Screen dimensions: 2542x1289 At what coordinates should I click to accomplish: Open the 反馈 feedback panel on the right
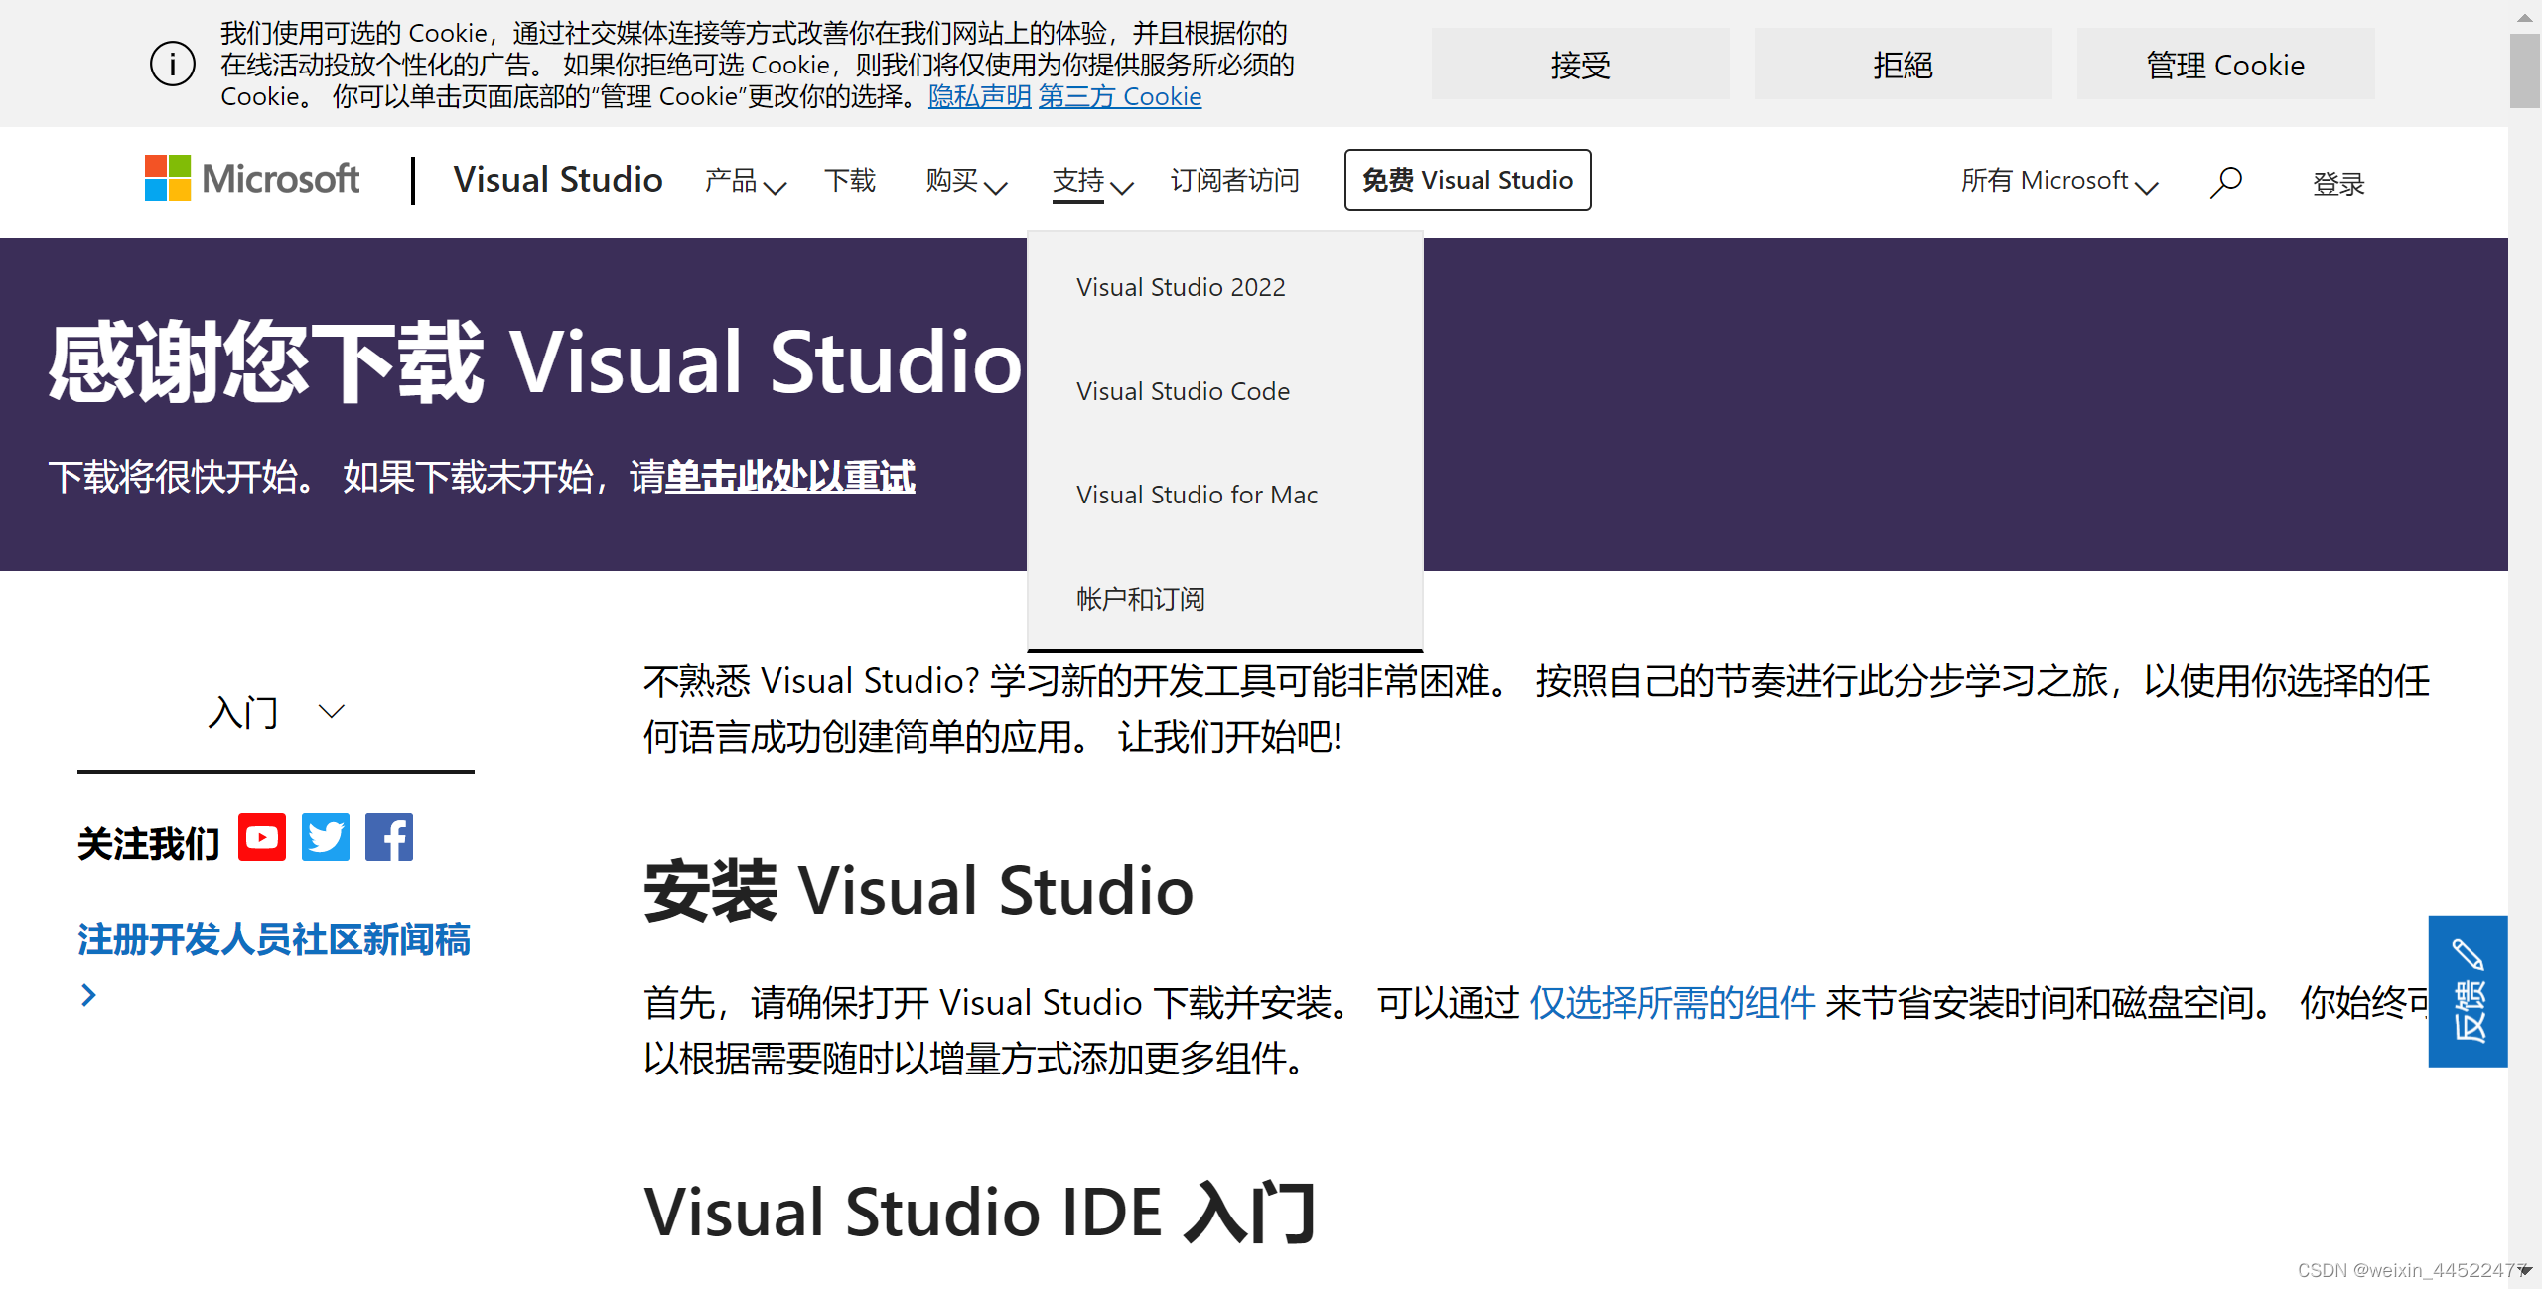2469,993
